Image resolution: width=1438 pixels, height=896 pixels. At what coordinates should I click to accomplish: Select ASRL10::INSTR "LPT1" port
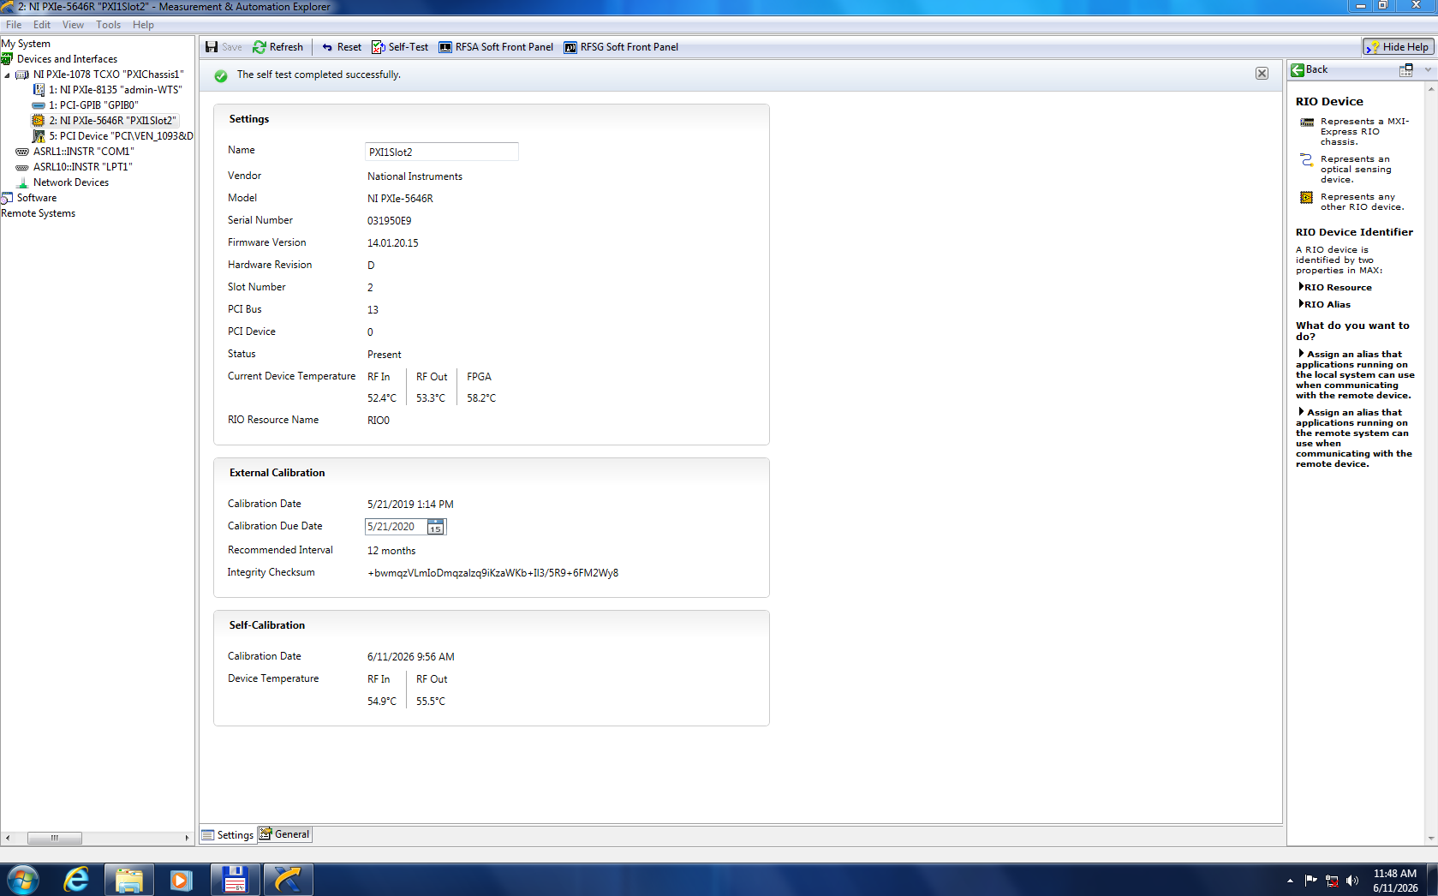(82, 167)
